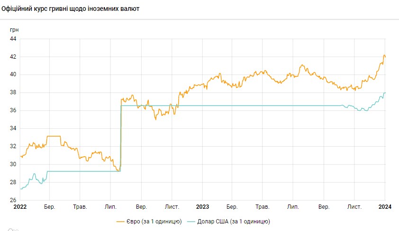
Task: Click the 40 value on the vertical axis
Action: pyautogui.click(x=13, y=75)
